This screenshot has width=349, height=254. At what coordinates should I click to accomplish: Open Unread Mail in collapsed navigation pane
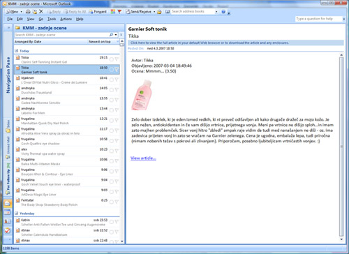tap(8, 148)
